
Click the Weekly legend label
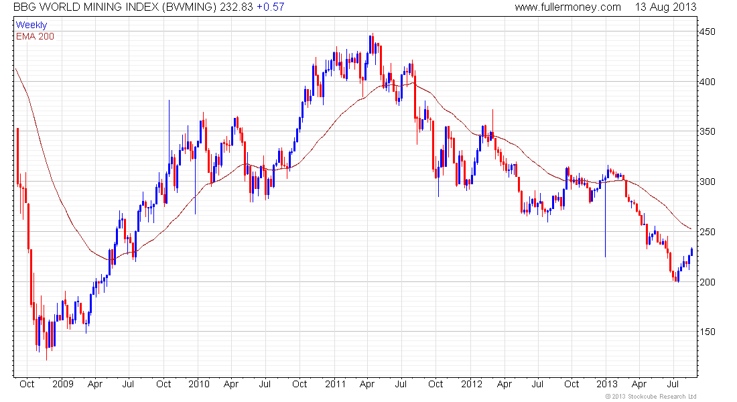click(31, 25)
